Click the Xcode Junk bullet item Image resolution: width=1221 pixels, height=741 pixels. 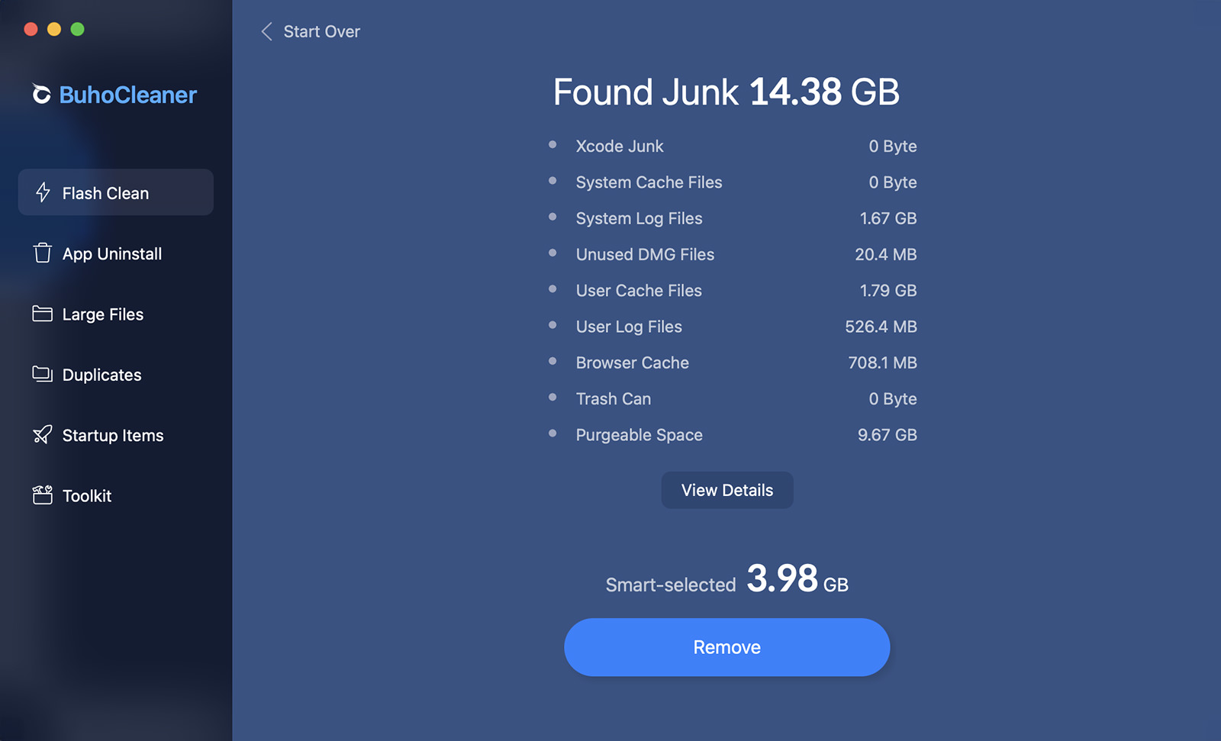click(733, 146)
